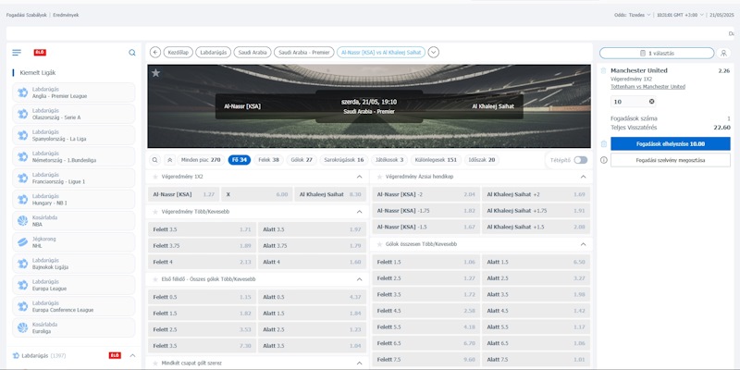Click the red ÉLŐ live badge at the sidebar top
The width and height of the screenshot is (740, 370).
click(x=40, y=53)
